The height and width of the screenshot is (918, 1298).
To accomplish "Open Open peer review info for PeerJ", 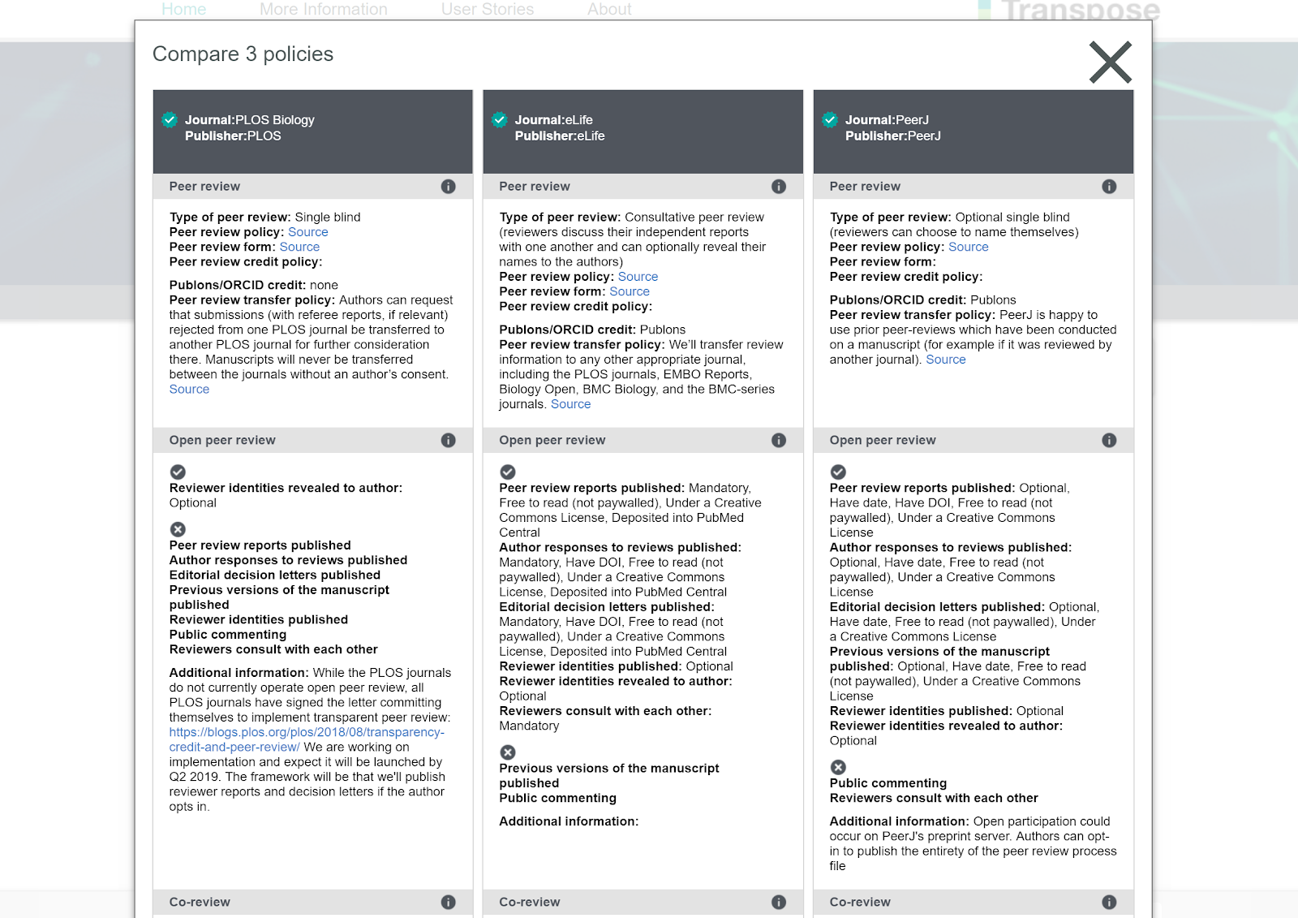I will tap(1109, 440).
